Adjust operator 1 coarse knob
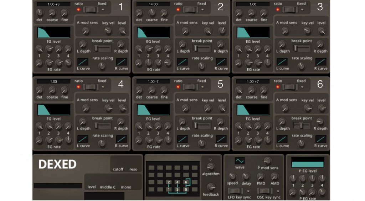The height and width of the screenshot is (201, 365). coord(52,13)
